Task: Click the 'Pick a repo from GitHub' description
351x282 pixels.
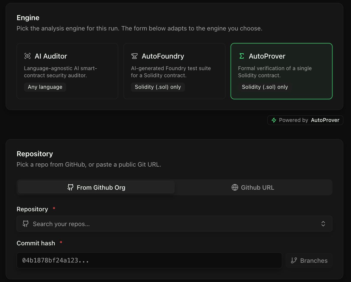Action: click(x=89, y=165)
